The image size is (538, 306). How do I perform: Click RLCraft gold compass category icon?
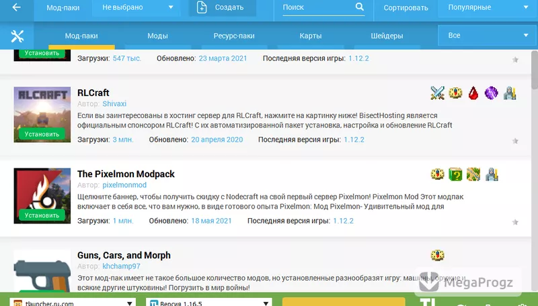[456, 93]
